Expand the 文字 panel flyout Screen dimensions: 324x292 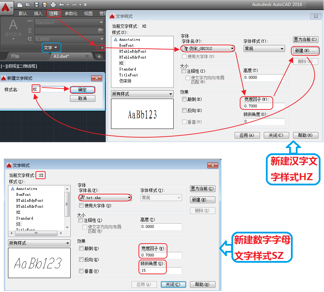pos(50,48)
